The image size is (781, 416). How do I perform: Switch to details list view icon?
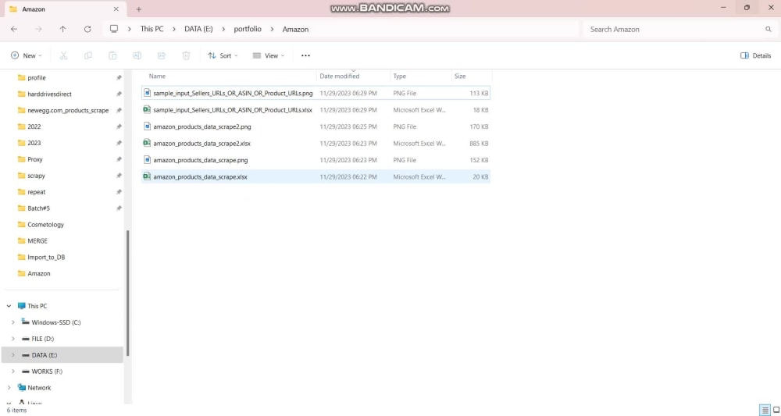pos(765,410)
